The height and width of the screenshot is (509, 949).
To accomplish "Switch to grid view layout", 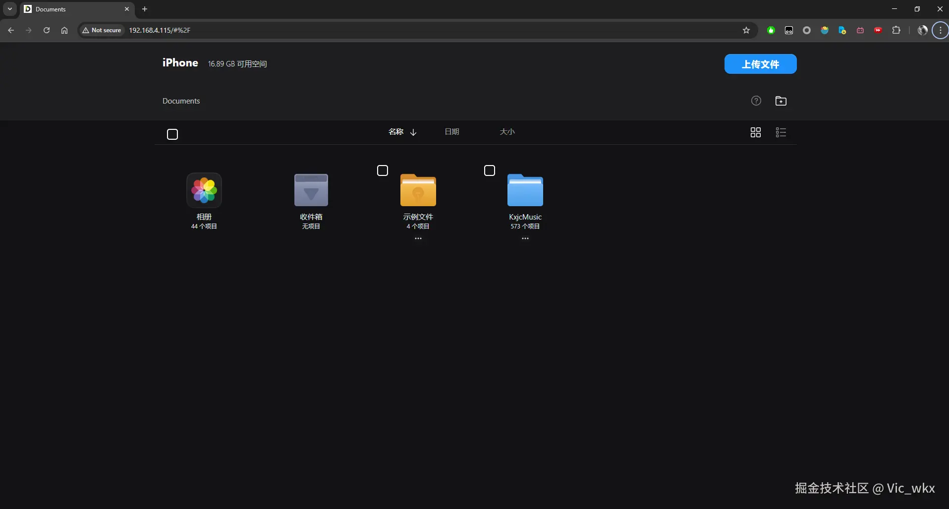I will coord(756,132).
